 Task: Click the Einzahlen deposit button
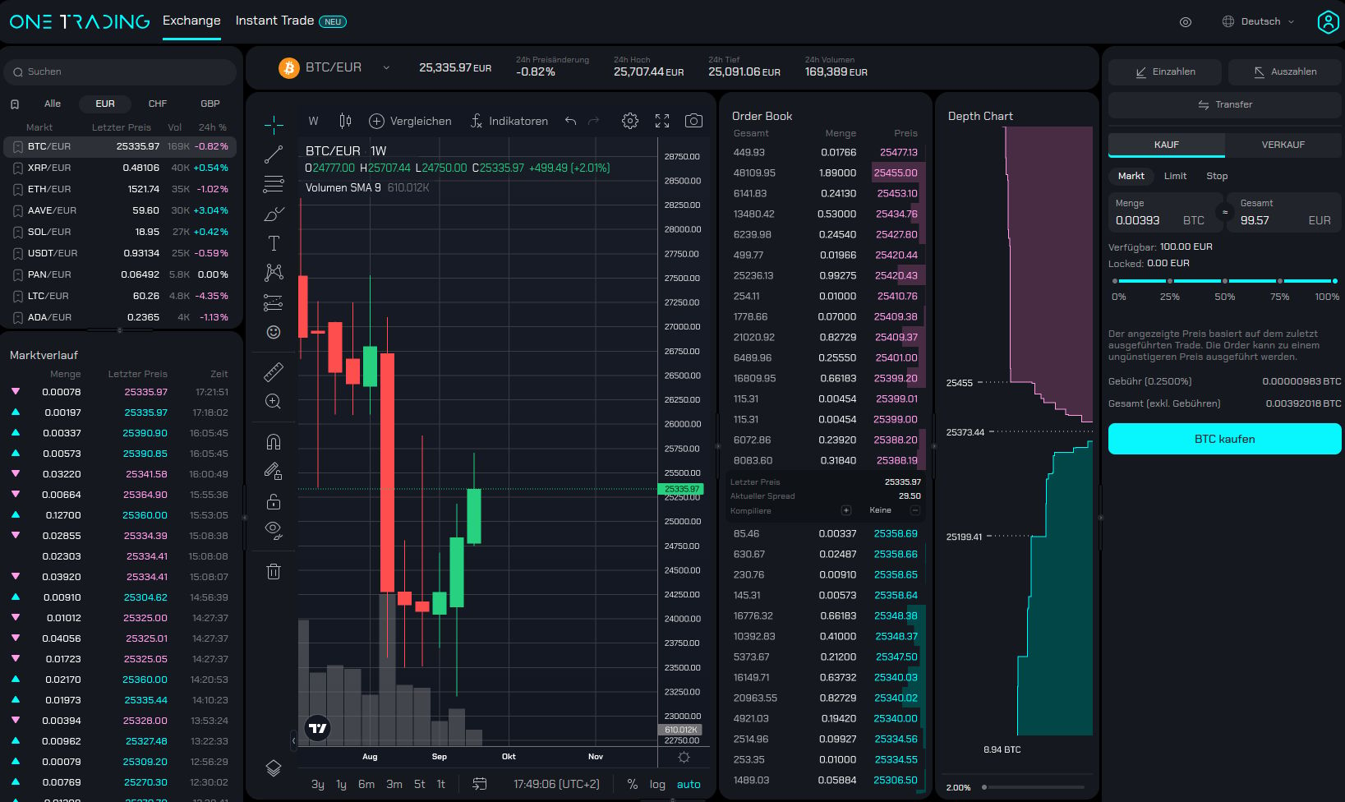[1165, 71]
